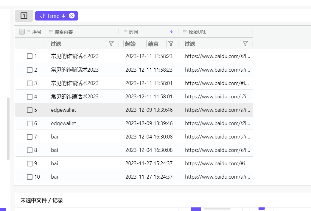311x211 pixels.
Task: Check the checkbox for row 4
Action: click(x=30, y=97)
